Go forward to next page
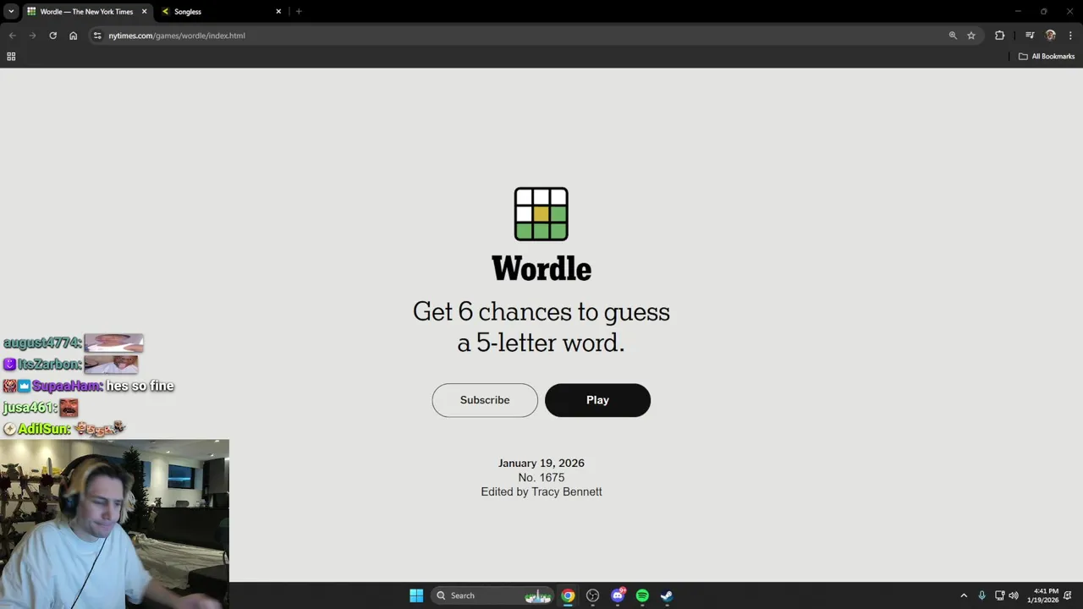The width and height of the screenshot is (1083, 609). point(32,36)
